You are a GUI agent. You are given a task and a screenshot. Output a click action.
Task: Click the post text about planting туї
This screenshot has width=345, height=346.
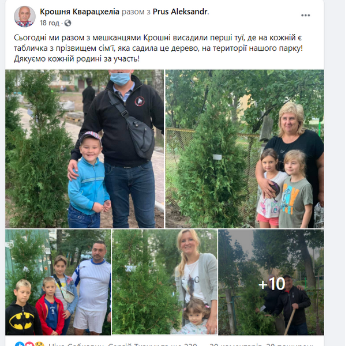(158, 48)
